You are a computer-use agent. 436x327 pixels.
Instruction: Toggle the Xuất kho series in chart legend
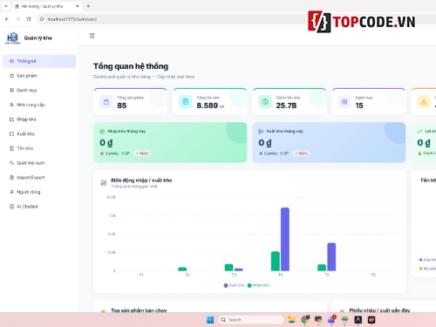tap(234, 285)
